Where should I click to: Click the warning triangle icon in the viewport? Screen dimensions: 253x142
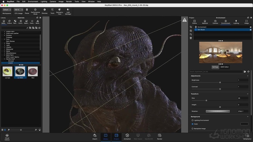(x=185, y=20)
